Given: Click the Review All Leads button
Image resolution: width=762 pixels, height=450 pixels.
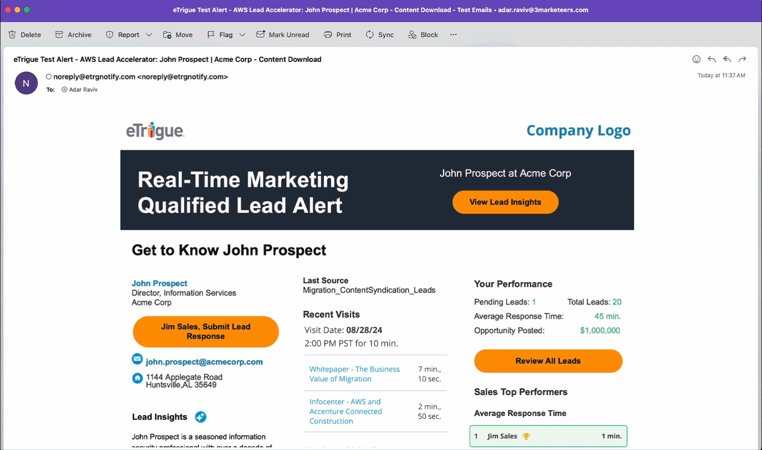Looking at the screenshot, I should [x=548, y=361].
